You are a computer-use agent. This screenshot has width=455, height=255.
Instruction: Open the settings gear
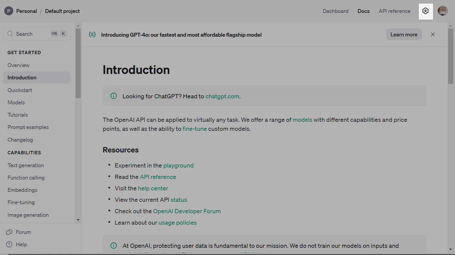[x=425, y=11]
